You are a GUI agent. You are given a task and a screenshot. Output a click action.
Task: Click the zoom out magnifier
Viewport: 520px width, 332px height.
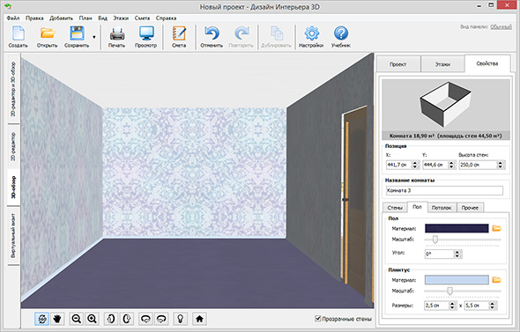(x=77, y=319)
